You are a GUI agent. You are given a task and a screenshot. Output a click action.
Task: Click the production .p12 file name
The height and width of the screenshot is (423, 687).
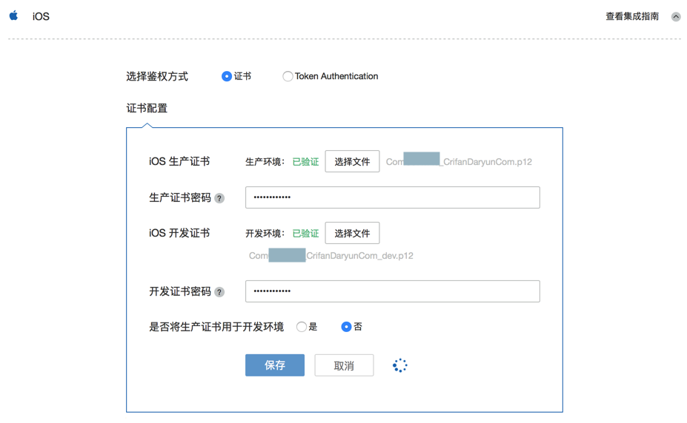(x=459, y=161)
